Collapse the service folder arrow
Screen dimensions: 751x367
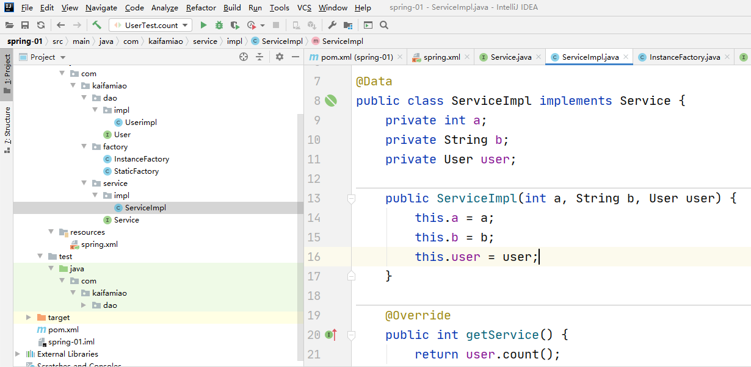[84, 184]
